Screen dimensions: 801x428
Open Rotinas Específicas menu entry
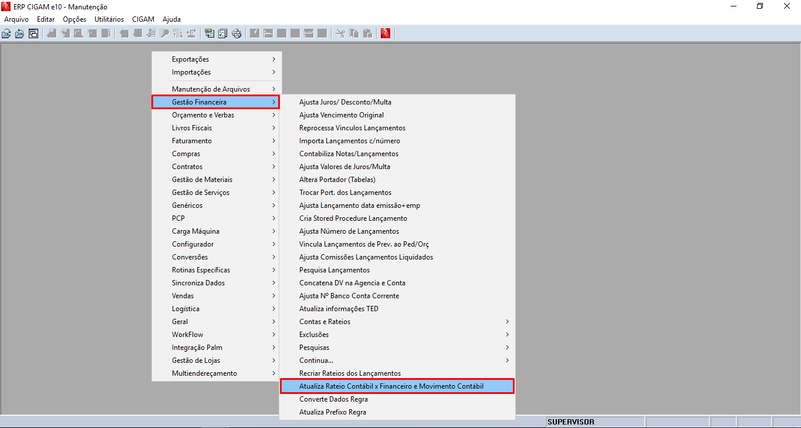[217, 270]
